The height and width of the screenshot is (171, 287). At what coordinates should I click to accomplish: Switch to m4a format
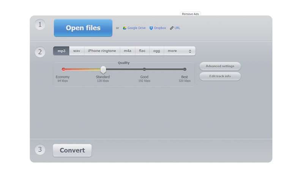(128, 51)
